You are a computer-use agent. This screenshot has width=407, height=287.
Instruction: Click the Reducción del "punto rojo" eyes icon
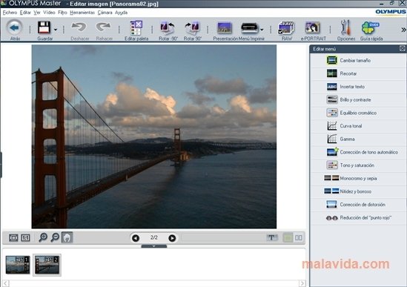[x=331, y=218]
